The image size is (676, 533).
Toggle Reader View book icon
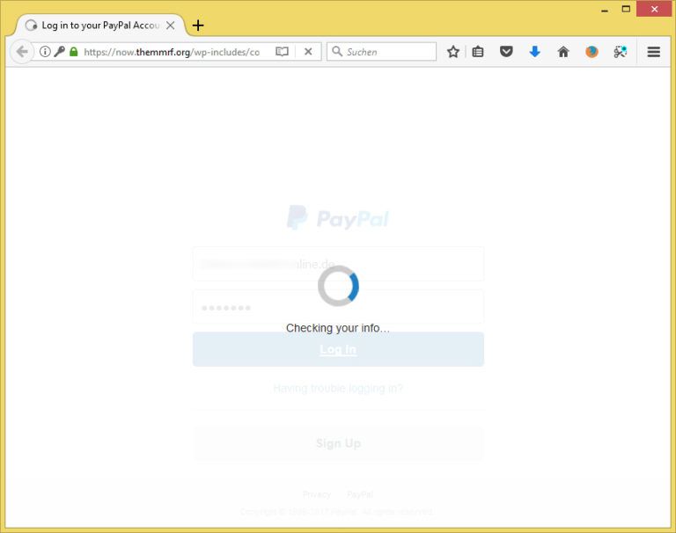pyautogui.click(x=282, y=52)
